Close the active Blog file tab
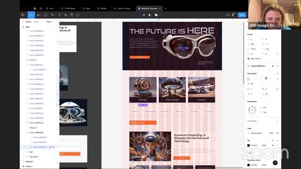 pos(160,8)
